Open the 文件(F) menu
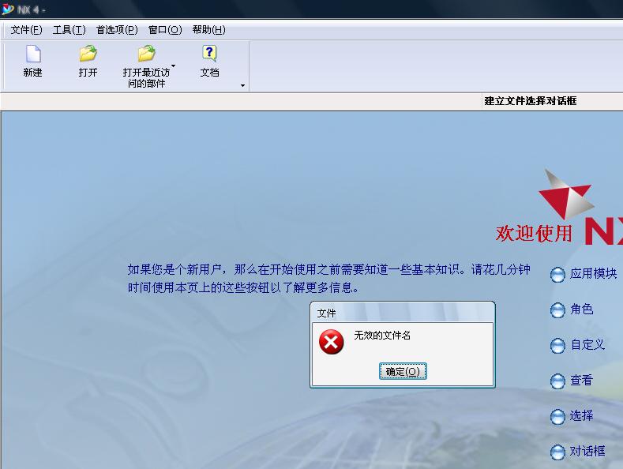The width and height of the screenshot is (623, 469). pos(26,30)
